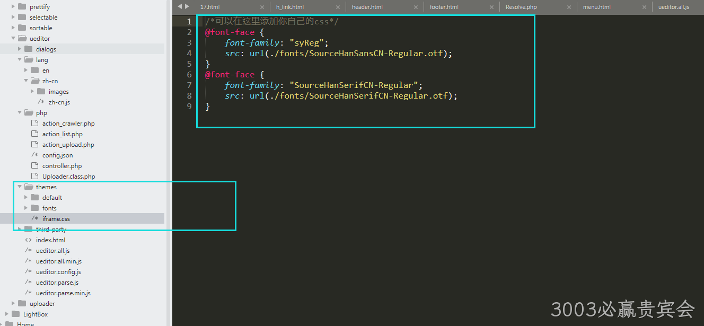
Task: Expand the en folder
Action: (x=26, y=71)
